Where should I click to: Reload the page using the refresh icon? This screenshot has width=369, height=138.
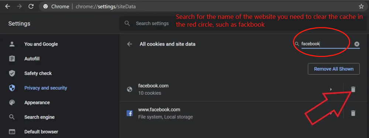31,7
